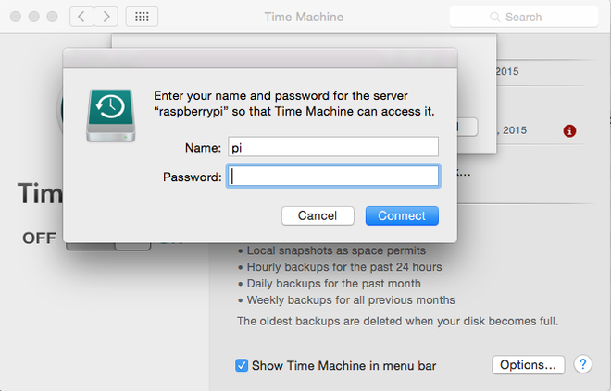The height and width of the screenshot is (391, 611).
Task: Open Time Machine Options
Action: [528, 364]
